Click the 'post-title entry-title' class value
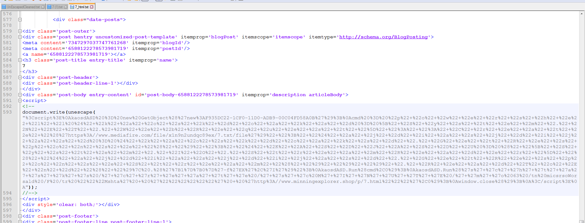 pyautogui.click(x=89, y=60)
